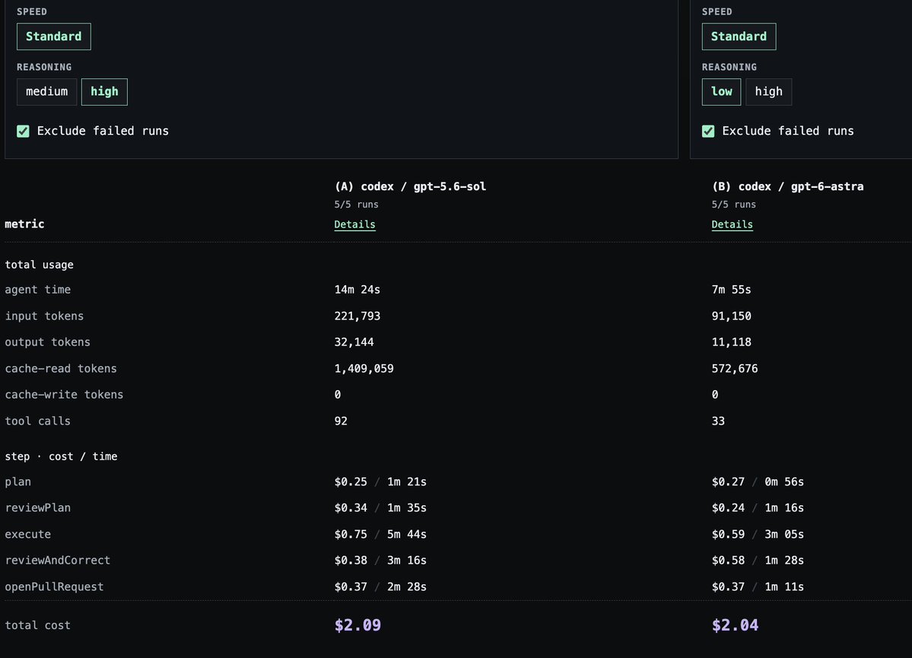Select Standard speed in panel A
The image size is (912, 658).
point(53,37)
